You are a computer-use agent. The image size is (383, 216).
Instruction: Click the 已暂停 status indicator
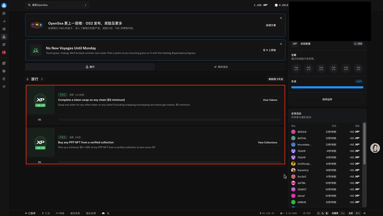pos(30,213)
